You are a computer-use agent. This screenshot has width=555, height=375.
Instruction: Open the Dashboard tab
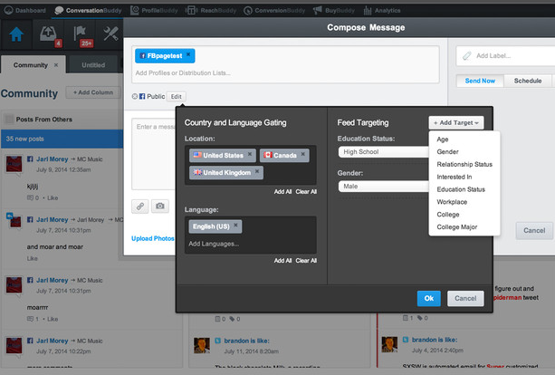click(x=24, y=10)
